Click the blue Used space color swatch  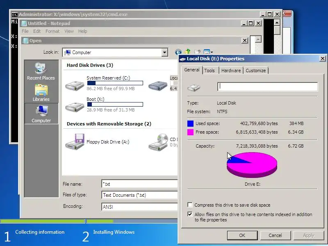[x=190, y=123]
